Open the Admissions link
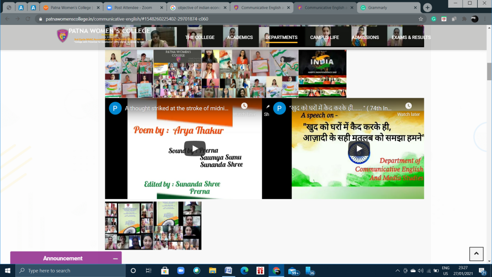Viewport: 492px width, 277px height. pos(365,38)
